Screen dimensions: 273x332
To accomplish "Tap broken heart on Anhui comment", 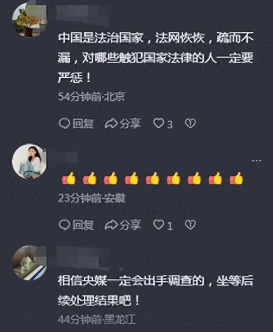I will coord(191,225).
